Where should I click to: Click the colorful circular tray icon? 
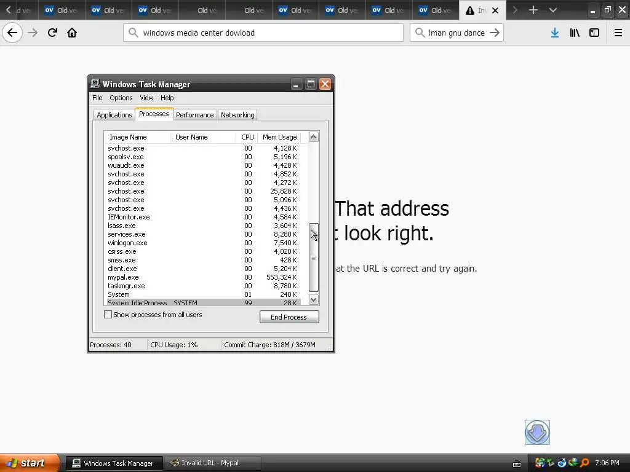tap(540, 463)
